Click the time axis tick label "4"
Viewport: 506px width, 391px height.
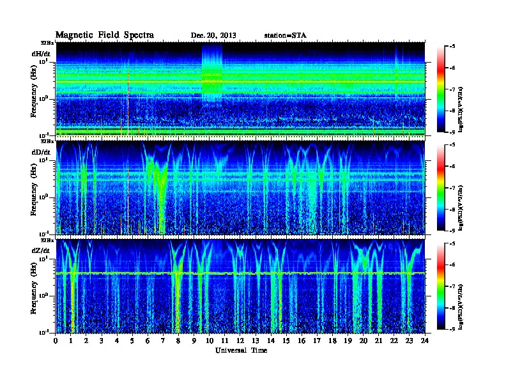(117, 341)
